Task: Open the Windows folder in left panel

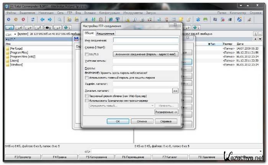Action: pyautogui.click(x=16, y=65)
